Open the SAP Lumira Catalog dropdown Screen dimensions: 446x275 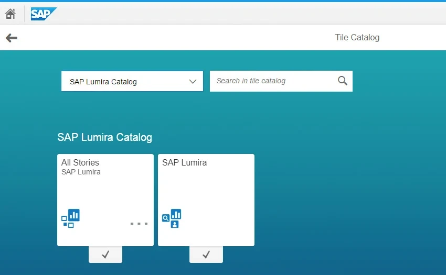click(x=132, y=81)
